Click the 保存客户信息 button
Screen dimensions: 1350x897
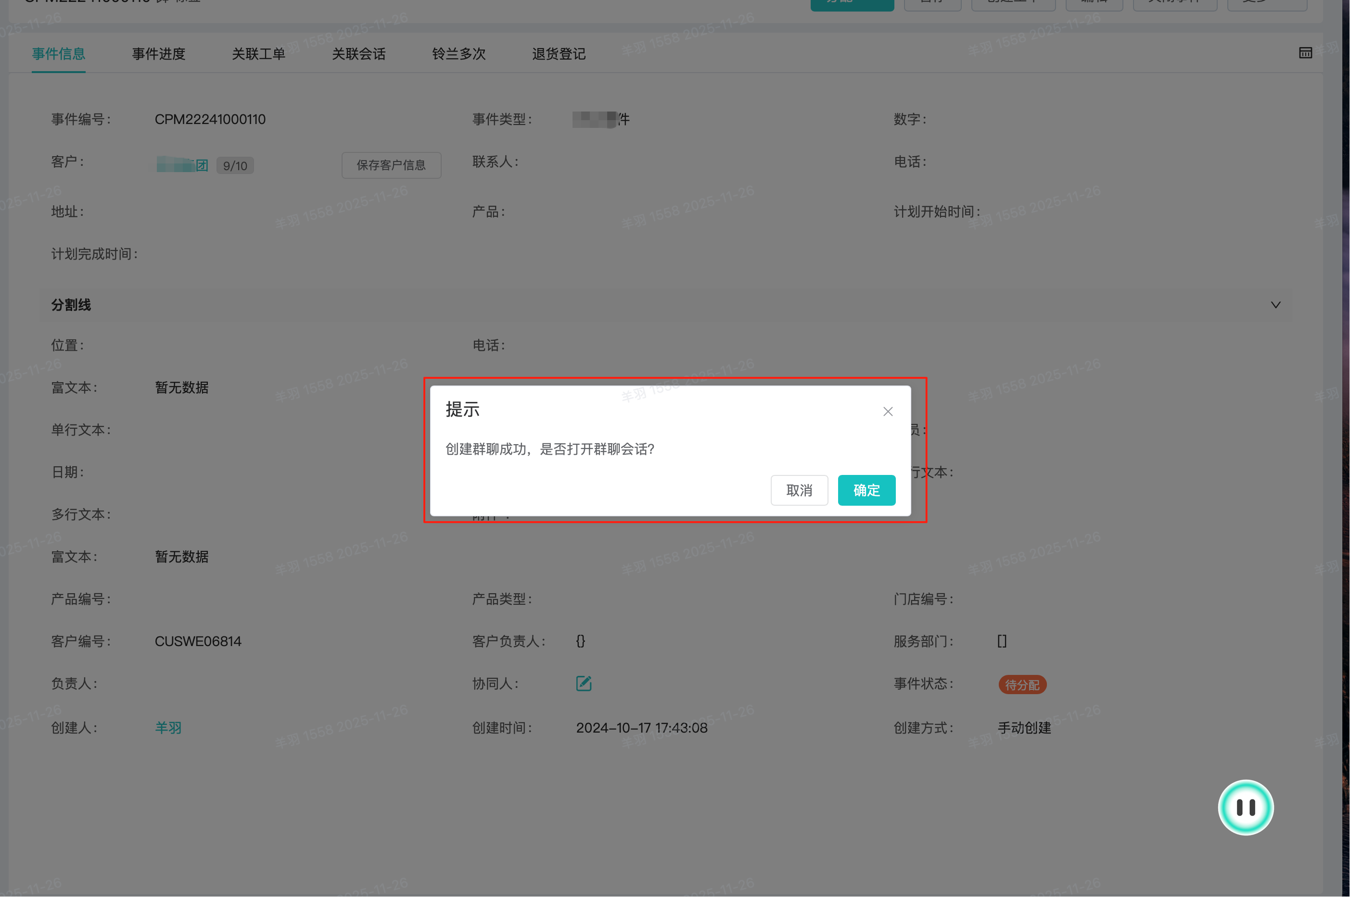point(391,165)
